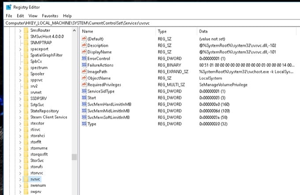
Task: Click the SmsRouter folder icon
Action: (x=26, y=30)
